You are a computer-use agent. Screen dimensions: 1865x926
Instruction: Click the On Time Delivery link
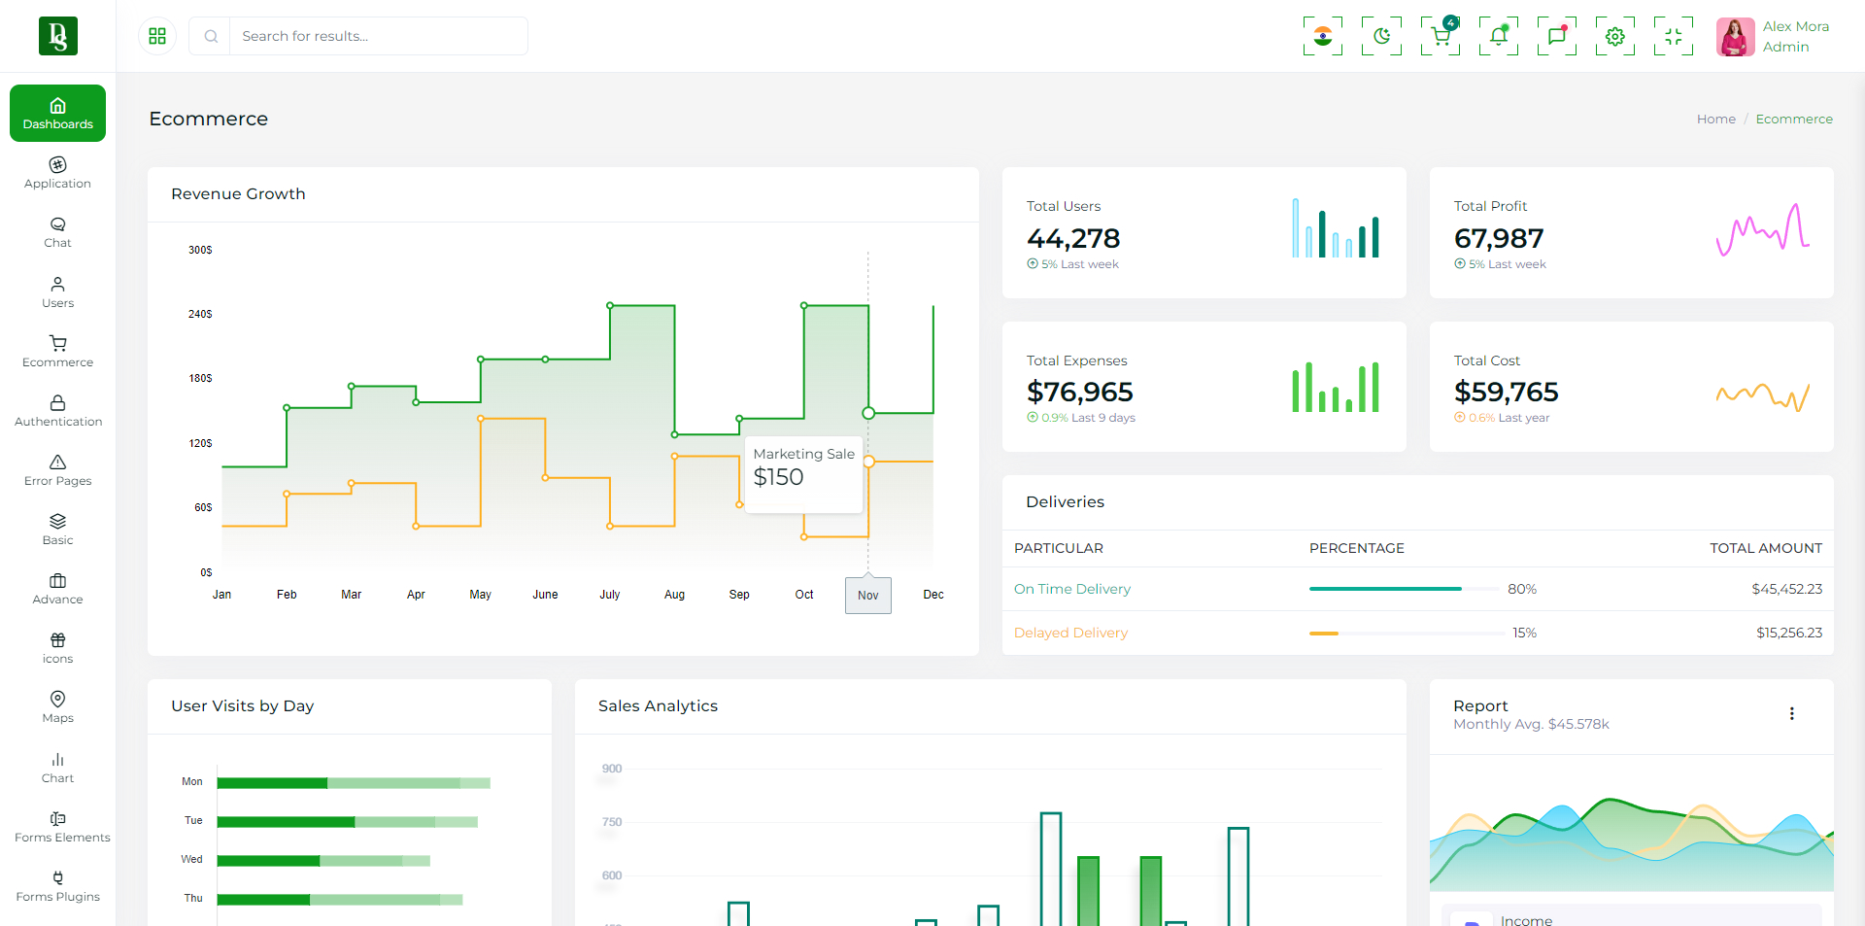coord(1071,589)
